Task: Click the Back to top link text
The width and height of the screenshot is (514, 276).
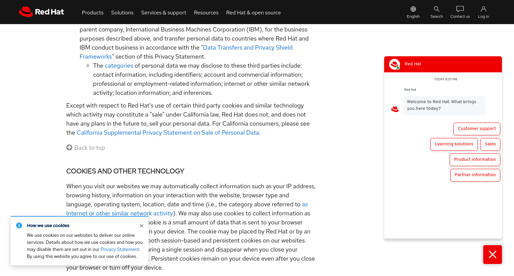Action: (x=90, y=148)
